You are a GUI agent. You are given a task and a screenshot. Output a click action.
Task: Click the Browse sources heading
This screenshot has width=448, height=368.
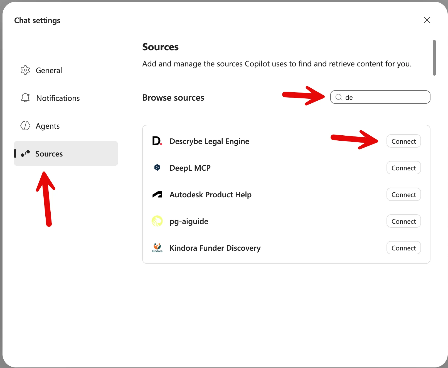tap(173, 98)
